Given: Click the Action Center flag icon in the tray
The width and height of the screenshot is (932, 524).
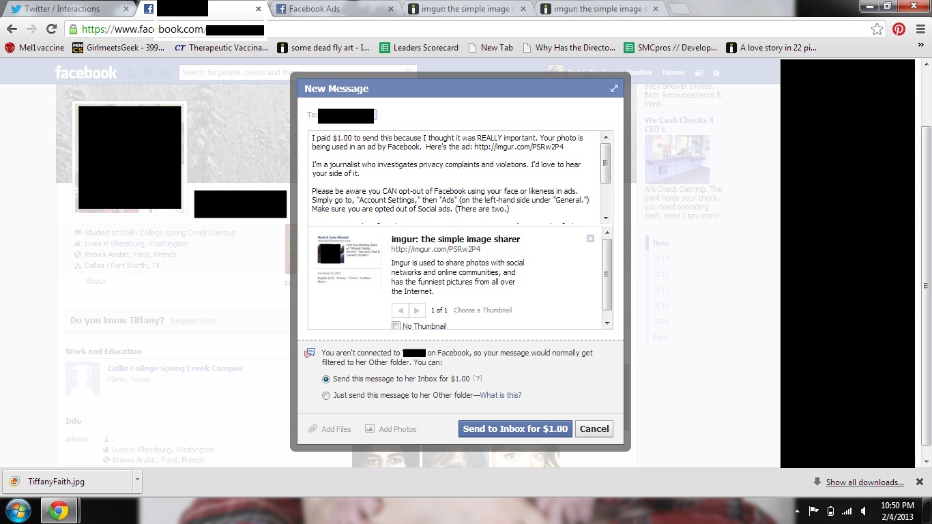Looking at the screenshot, I should pos(814,511).
